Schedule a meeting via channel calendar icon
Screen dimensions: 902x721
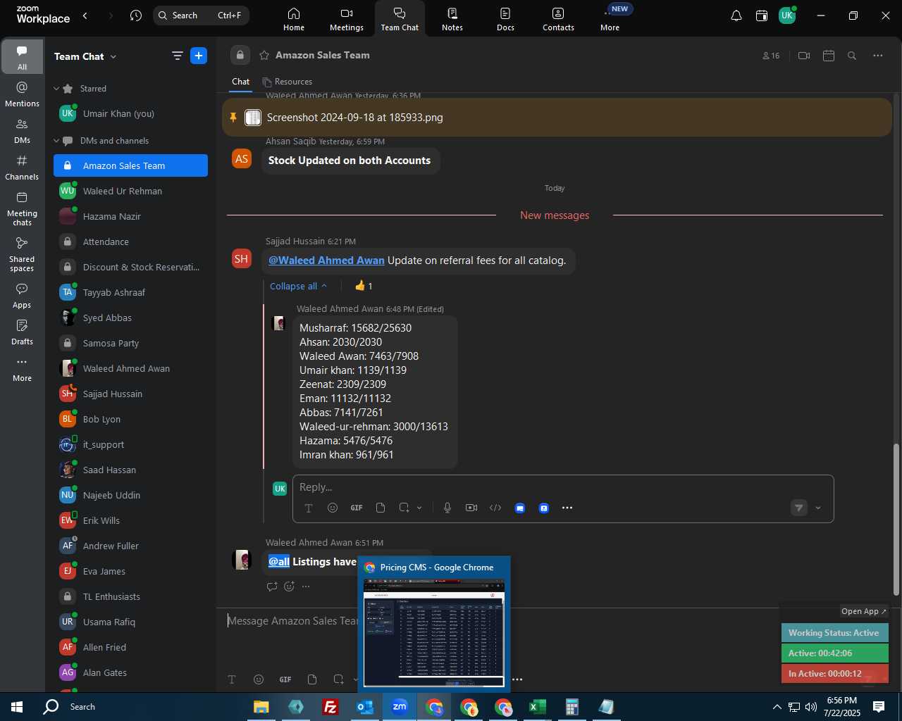[x=829, y=56]
